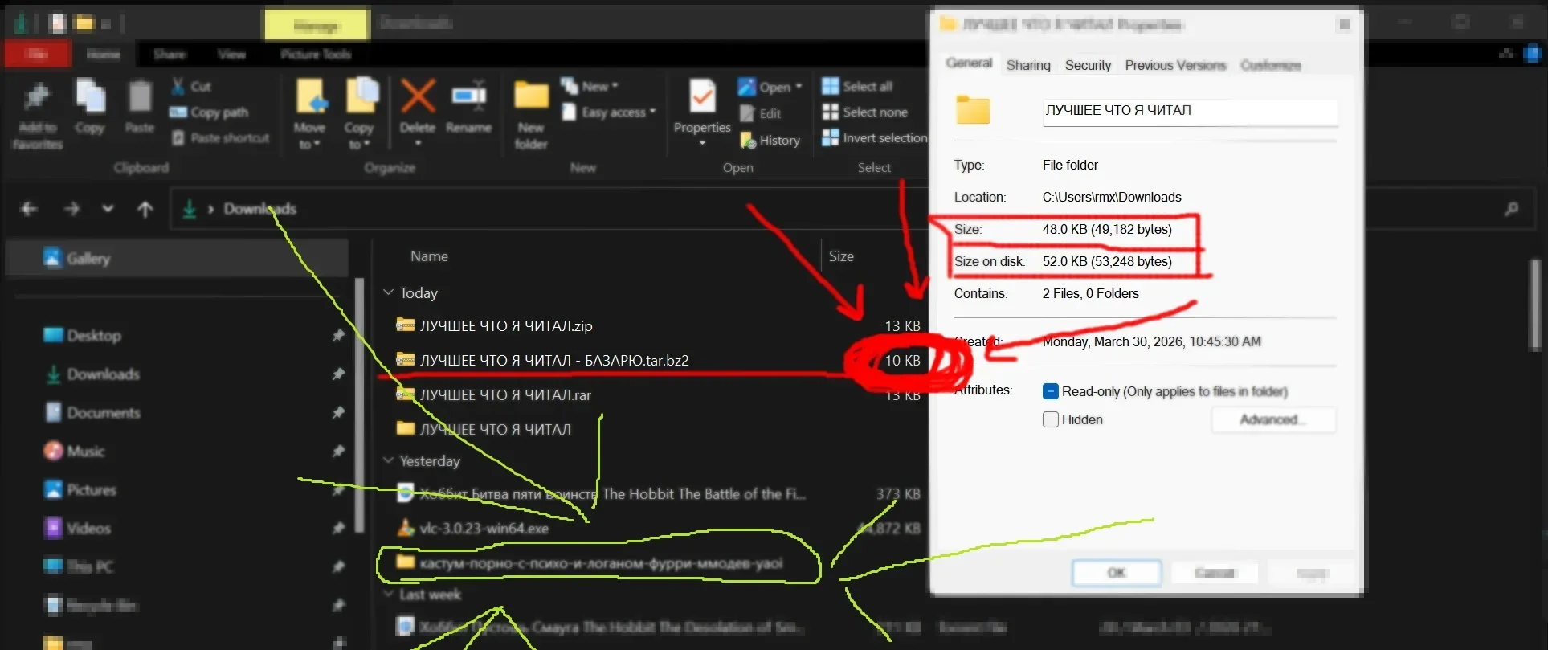Open Advanced attributes settings
Viewport: 1548px width, 650px height.
pos(1273,419)
